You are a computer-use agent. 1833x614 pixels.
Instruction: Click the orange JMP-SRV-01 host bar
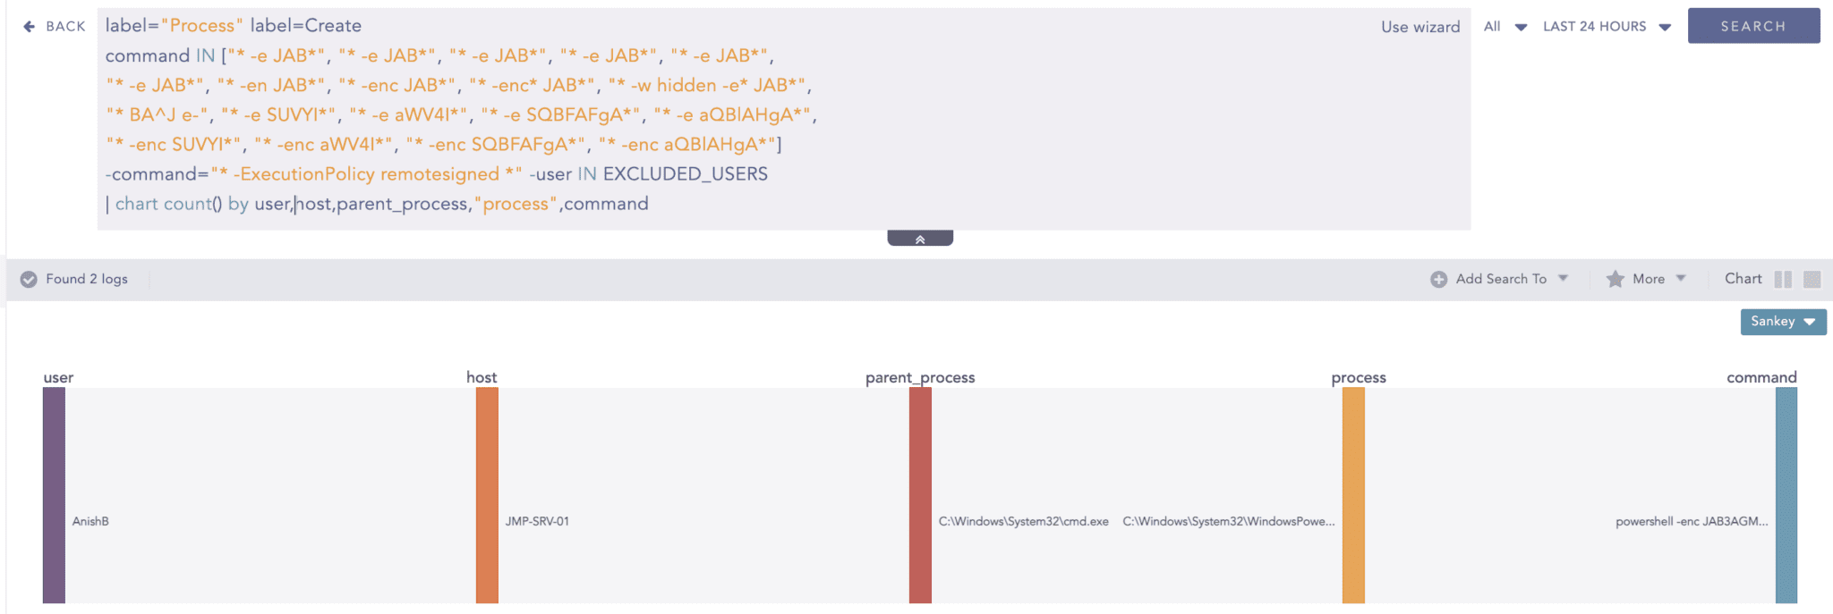(487, 495)
